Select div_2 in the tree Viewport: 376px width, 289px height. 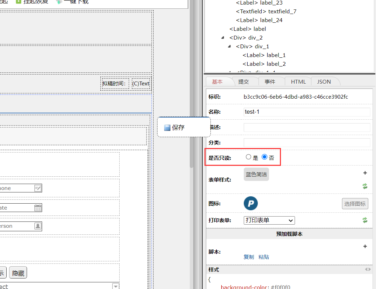pyautogui.click(x=246, y=38)
